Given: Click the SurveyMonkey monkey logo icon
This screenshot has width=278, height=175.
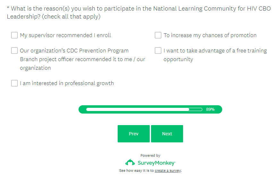Looking at the screenshot, I should click(130, 163).
